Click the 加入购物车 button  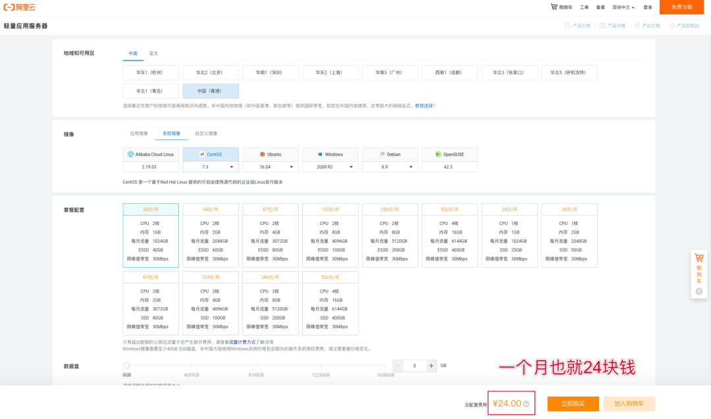point(629,404)
